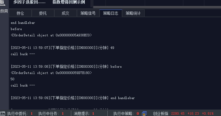This screenshot has width=221, height=116.
Task: Select the 策略日志 tab
Action: click(x=110, y=13)
